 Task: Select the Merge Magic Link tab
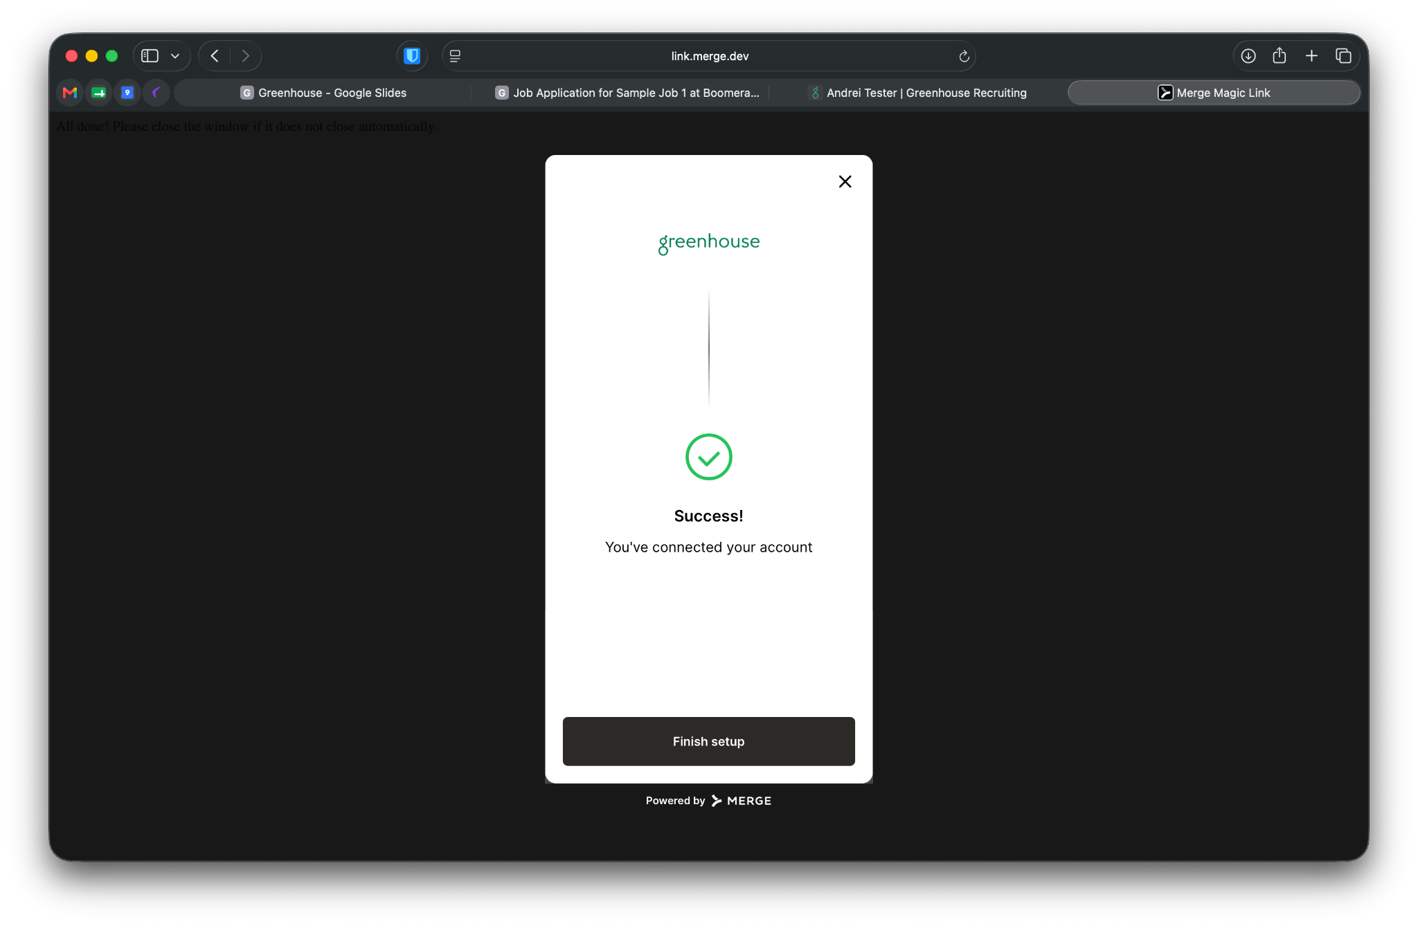(x=1214, y=93)
